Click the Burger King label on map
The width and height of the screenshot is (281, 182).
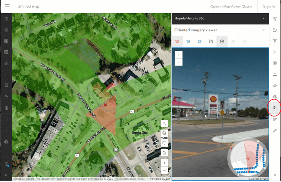point(140,133)
